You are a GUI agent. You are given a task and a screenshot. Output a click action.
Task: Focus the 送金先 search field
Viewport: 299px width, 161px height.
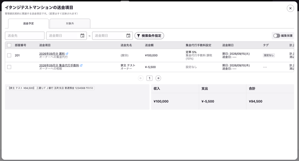click(25, 36)
